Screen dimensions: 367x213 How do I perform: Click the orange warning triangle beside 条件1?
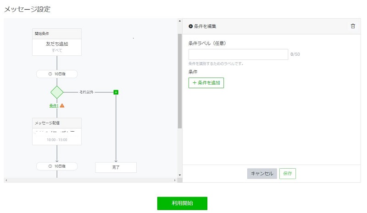[x=62, y=106]
